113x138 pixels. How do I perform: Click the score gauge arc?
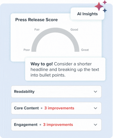(x=55, y=40)
